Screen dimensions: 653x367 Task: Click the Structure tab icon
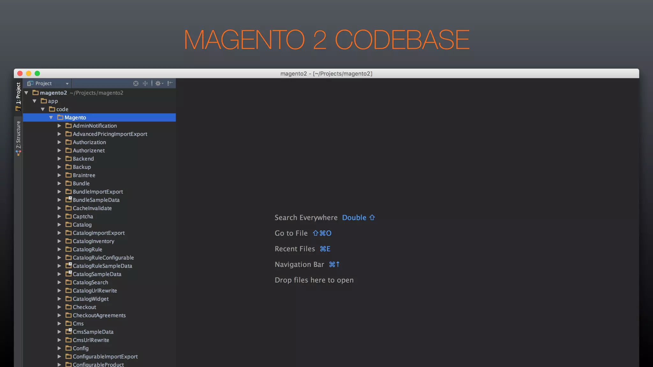18,153
